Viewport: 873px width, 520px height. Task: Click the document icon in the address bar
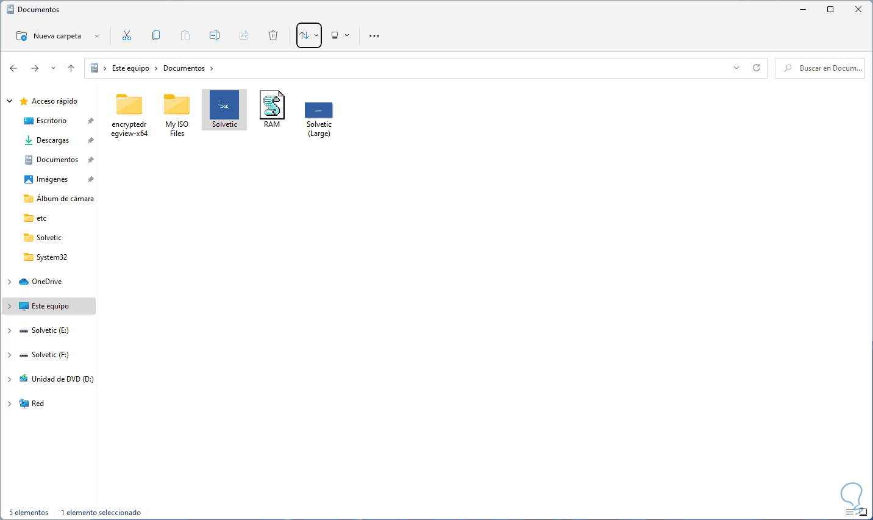[94, 68]
